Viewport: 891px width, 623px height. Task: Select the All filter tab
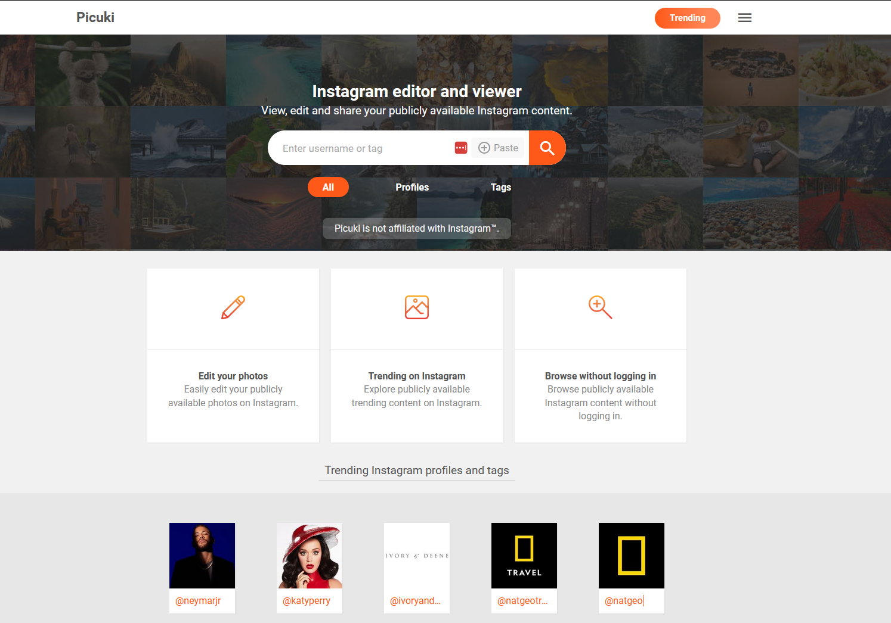point(328,187)
